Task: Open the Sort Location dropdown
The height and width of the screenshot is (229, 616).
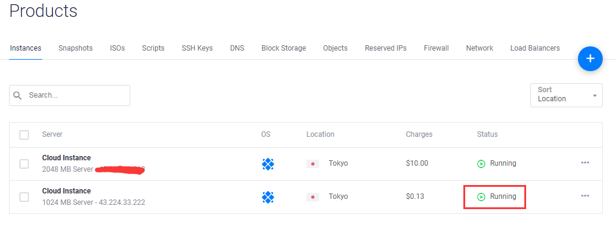Action: pos(566,95)
